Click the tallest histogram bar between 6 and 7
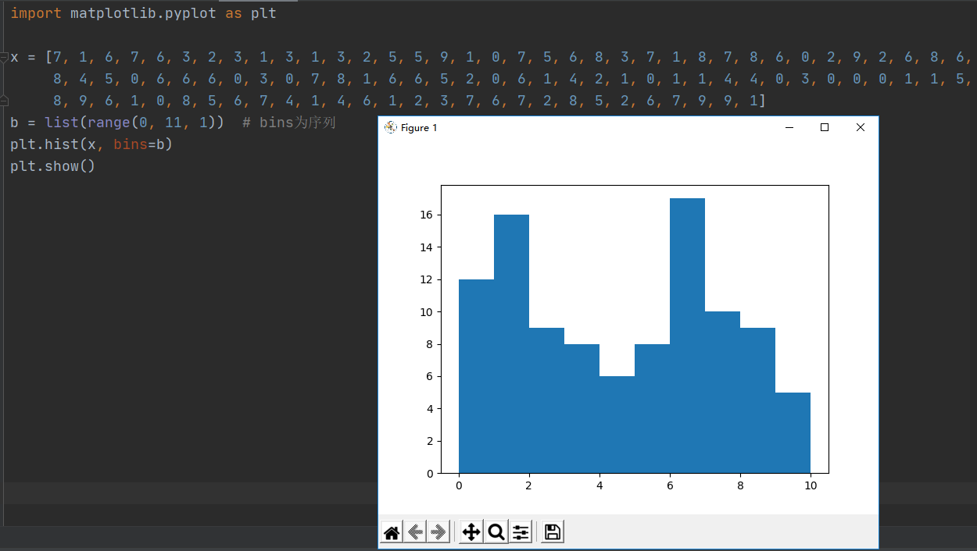The height and width of the screenshot is (551, 977). [687, 336]
